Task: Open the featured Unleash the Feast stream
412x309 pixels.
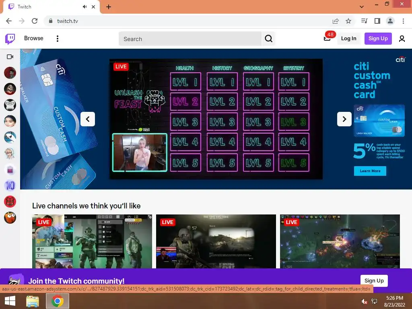Action: point(216,119)
